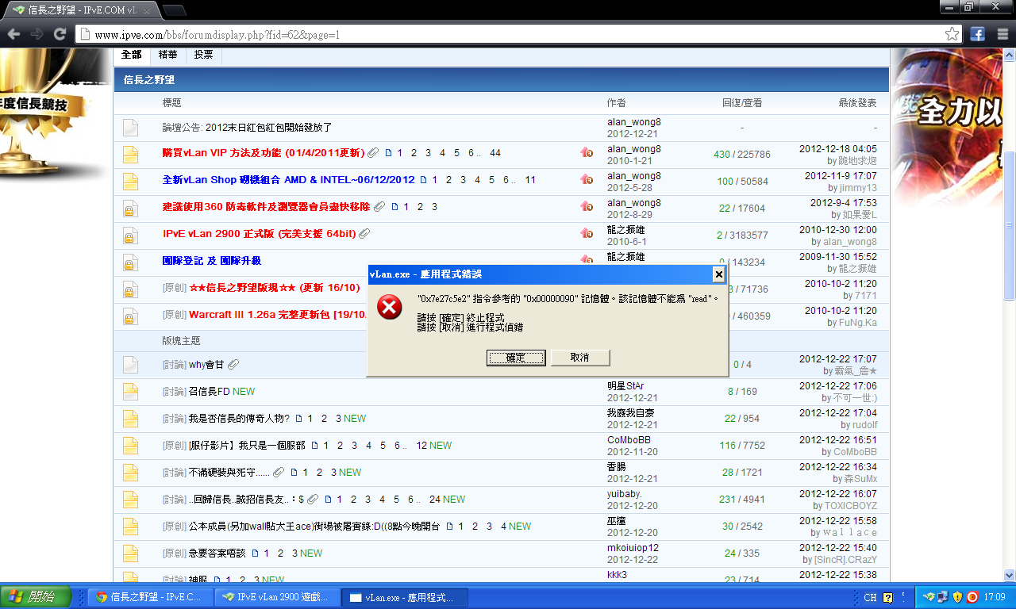The height and width of the screenshot is (609, 1016).
Task: Open author profile CoMboBB
Action: click(x=629, y=440)
